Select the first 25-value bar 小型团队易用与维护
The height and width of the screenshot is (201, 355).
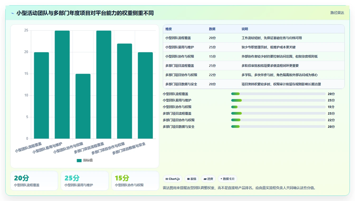pyautogui.click(x=62, y=85)
